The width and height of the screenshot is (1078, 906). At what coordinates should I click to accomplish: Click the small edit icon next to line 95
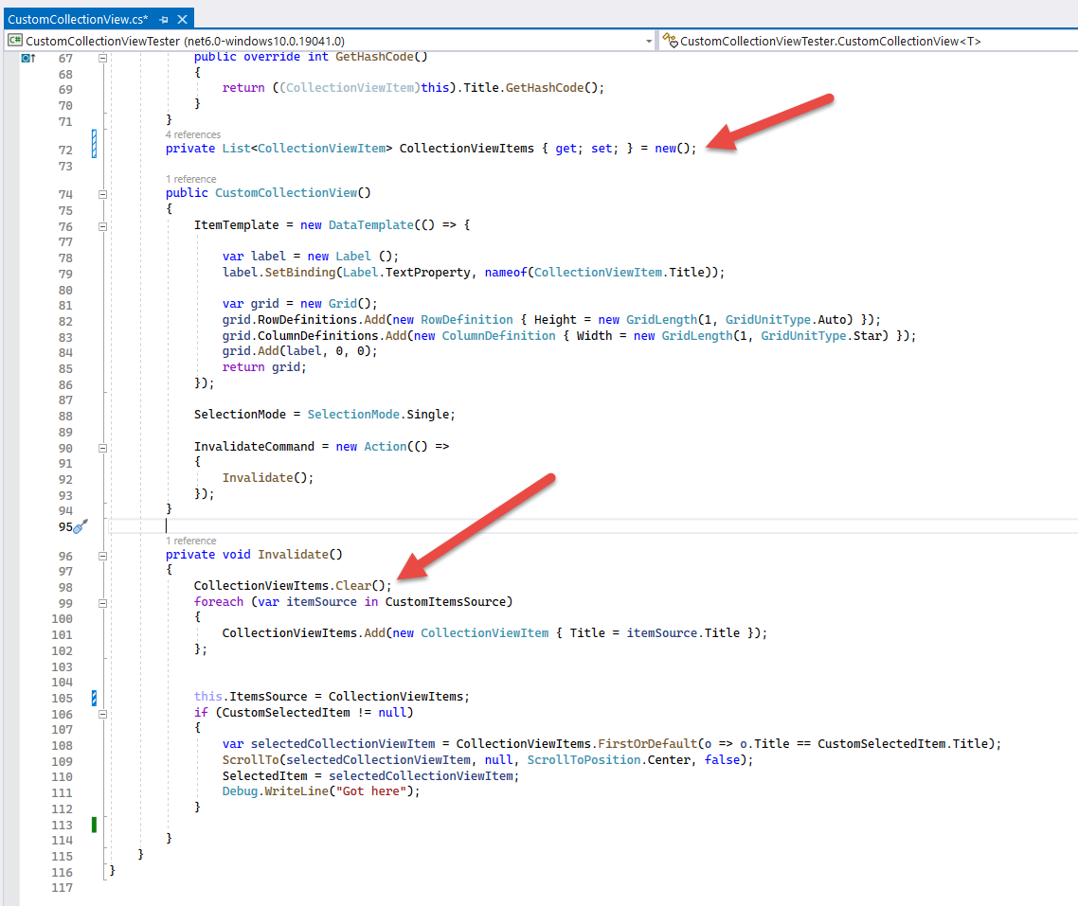[x=82, y=527]
